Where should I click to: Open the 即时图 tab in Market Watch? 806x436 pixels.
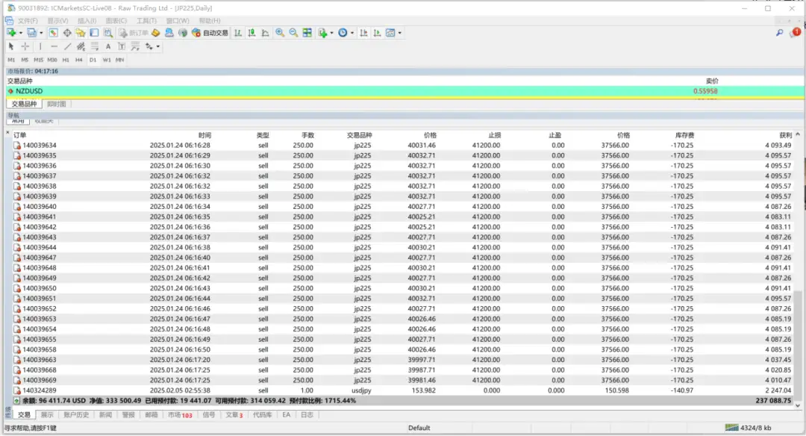57,104
